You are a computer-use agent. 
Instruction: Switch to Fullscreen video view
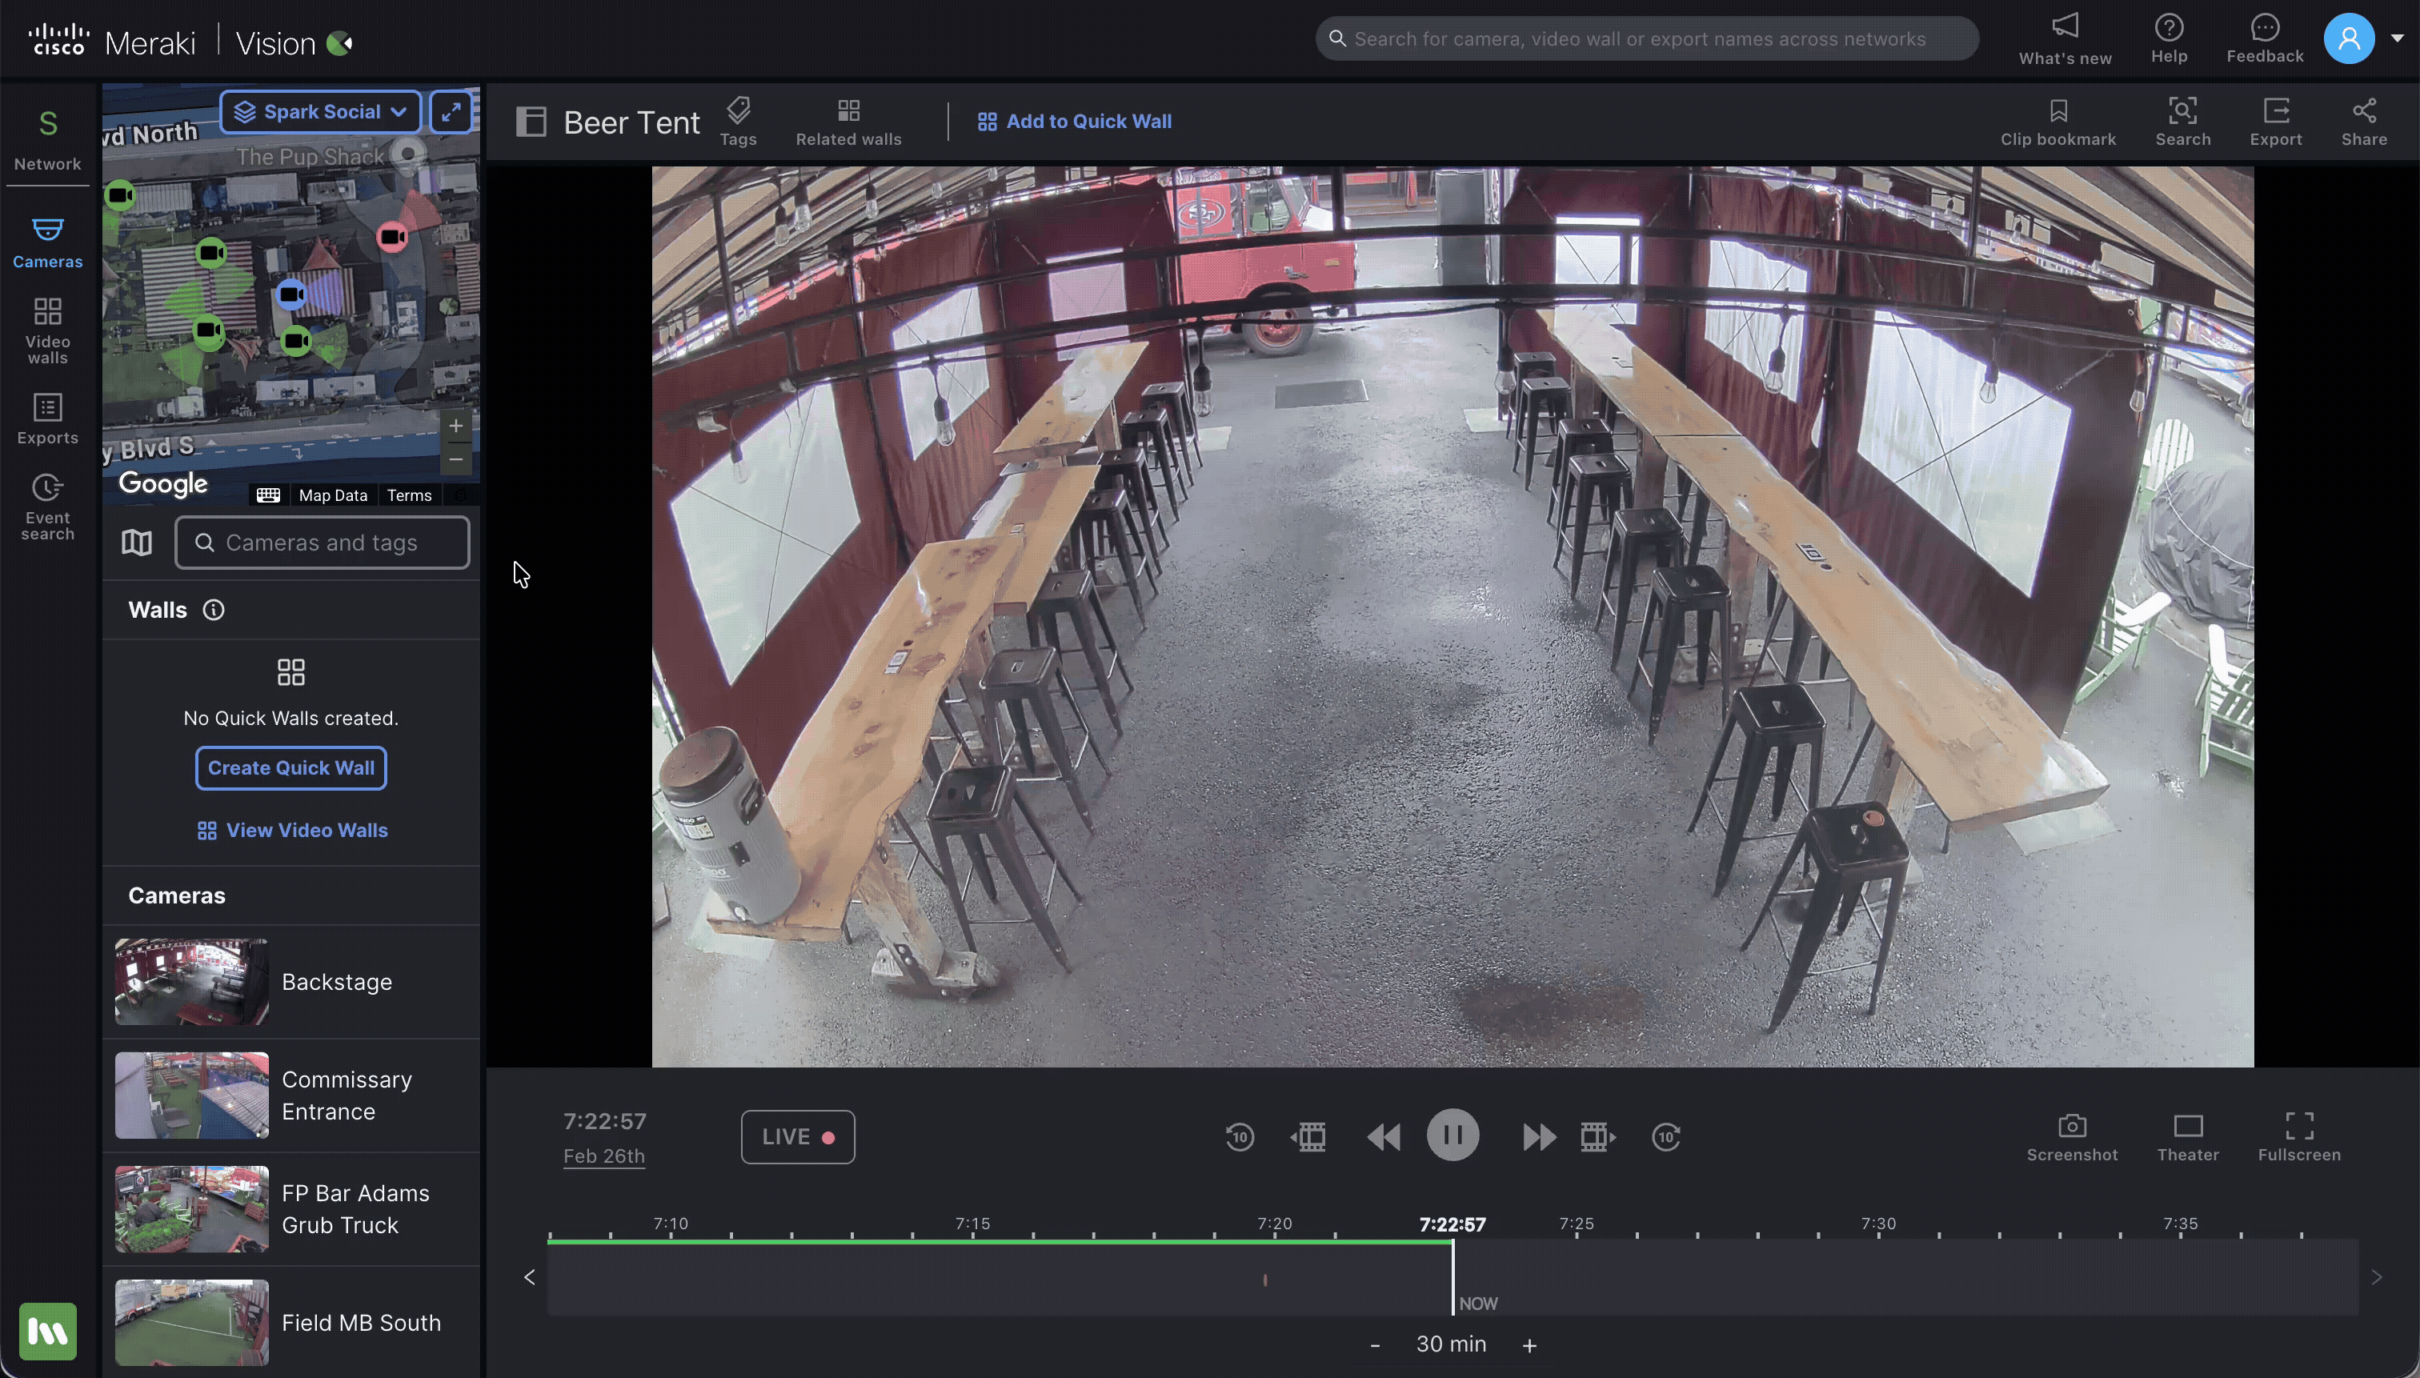(x=2299, y=1135)
